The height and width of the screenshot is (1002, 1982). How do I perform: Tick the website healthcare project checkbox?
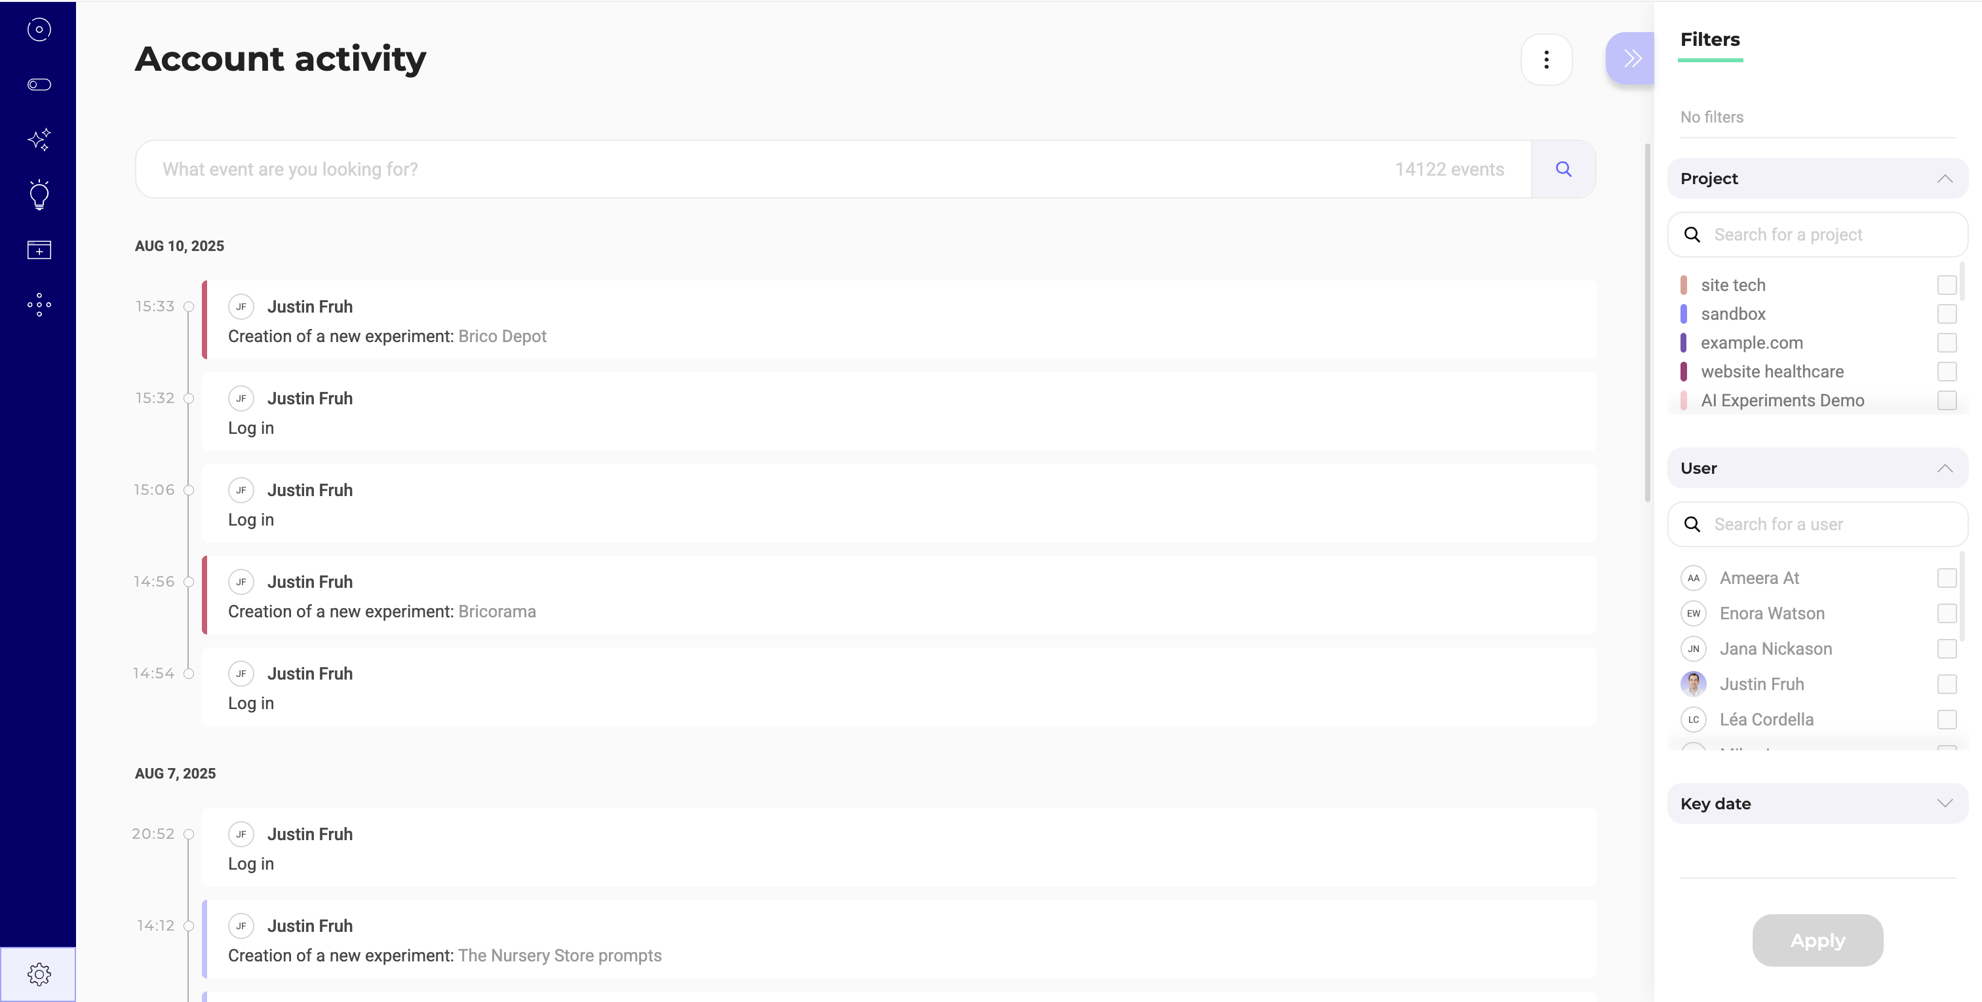(x=1946, y=372)
